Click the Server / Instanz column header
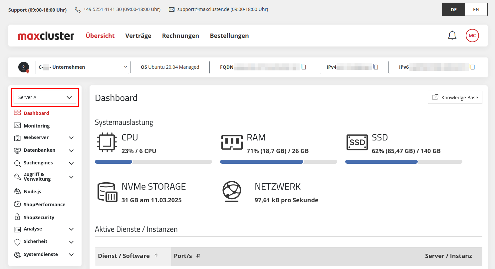Screen dimensions: 495x269 [448, 256]
